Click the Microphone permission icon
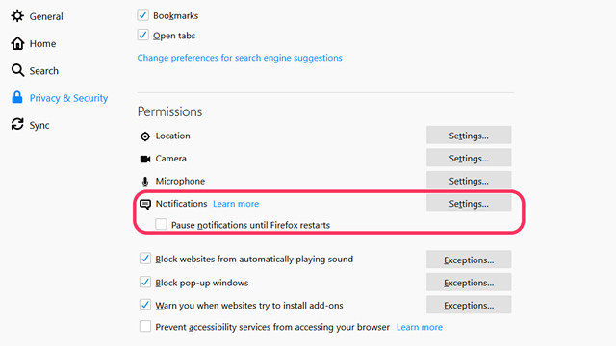 [145, 182]
